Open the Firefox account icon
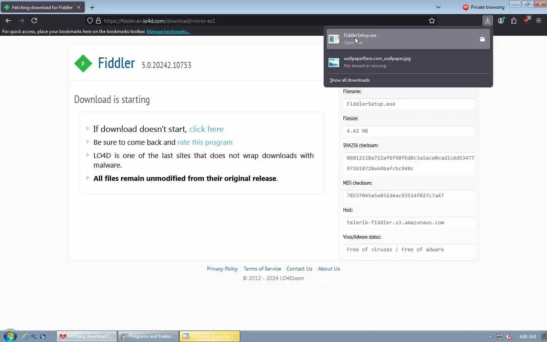Image resolution: width=547 pixels, height=342 pixels. (x=501, y=21)
